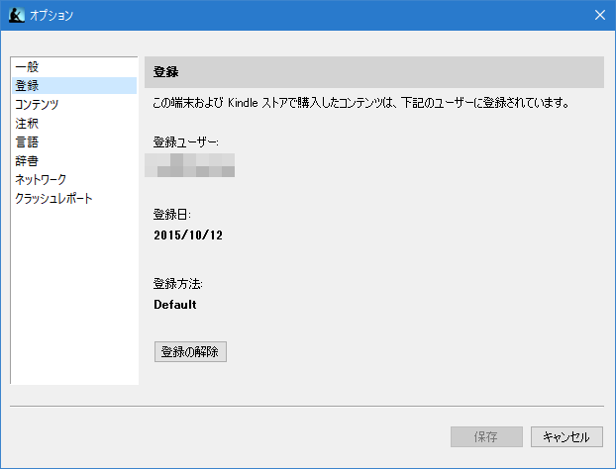Click the Kindle app icon in title bar
The height and width of the screenshot is (469, 616).
[17, 15]
